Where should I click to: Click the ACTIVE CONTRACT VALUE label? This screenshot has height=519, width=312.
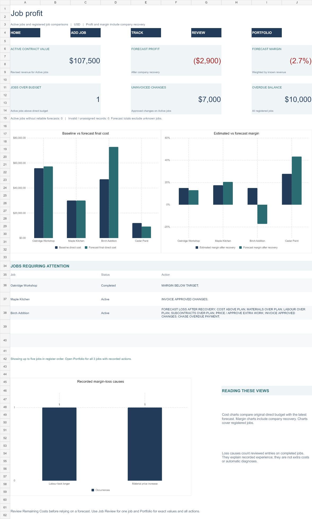point(30,49)
